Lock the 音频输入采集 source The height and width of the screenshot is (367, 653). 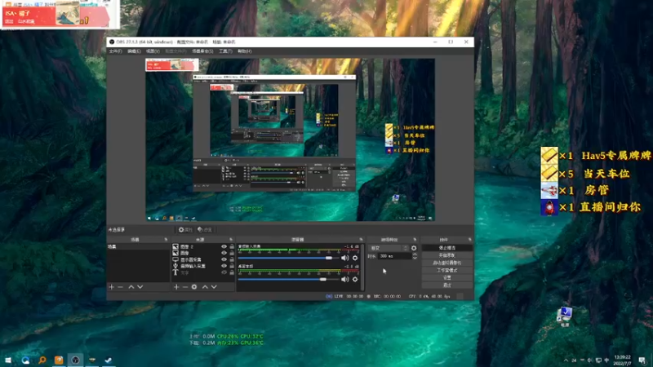pyautogui.click(x=232, y=266)
